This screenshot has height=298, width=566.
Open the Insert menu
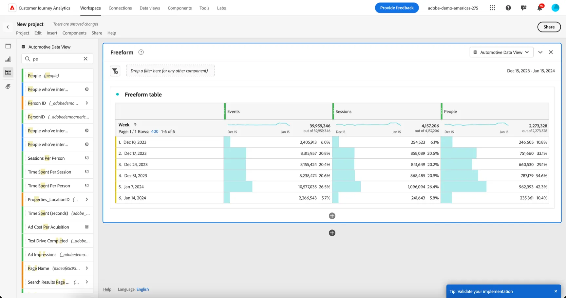point(52,33)
